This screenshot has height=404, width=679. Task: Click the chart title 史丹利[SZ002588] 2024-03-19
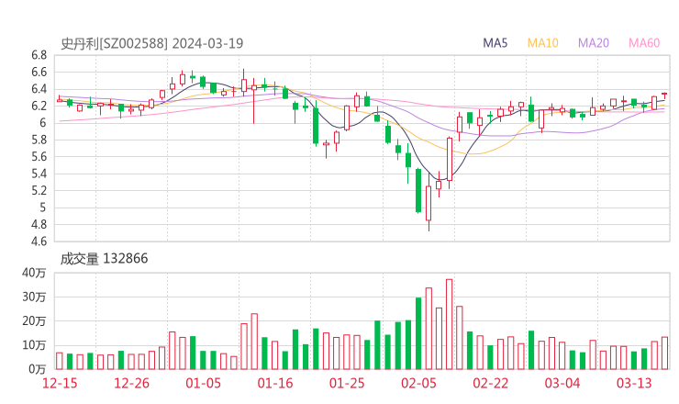pyautogui.click(x=152, y=43)
